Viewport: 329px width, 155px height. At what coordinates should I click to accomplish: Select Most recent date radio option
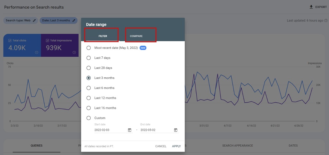[89, 48]
